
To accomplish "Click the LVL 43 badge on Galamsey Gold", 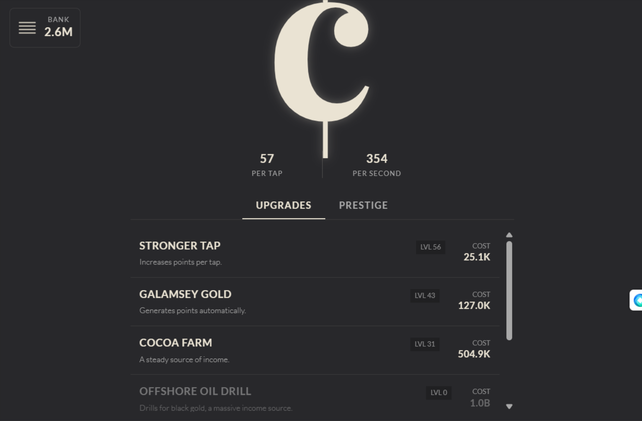I will click(425, 296).
